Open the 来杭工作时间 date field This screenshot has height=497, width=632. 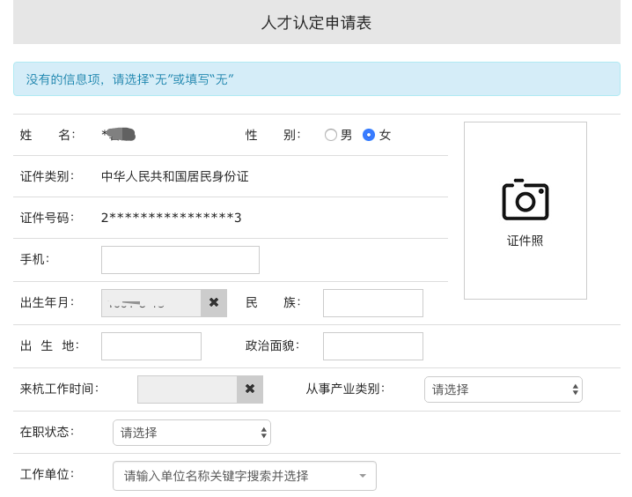point(187,389)
